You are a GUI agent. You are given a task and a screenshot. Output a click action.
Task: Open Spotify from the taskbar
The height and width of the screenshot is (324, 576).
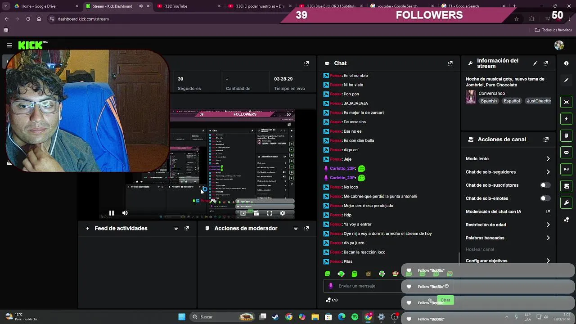[x=355, y=317]
